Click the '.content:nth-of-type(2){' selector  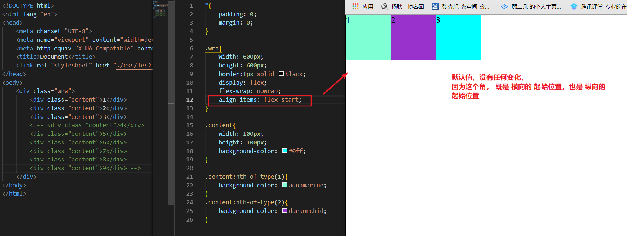coord(246,202)
